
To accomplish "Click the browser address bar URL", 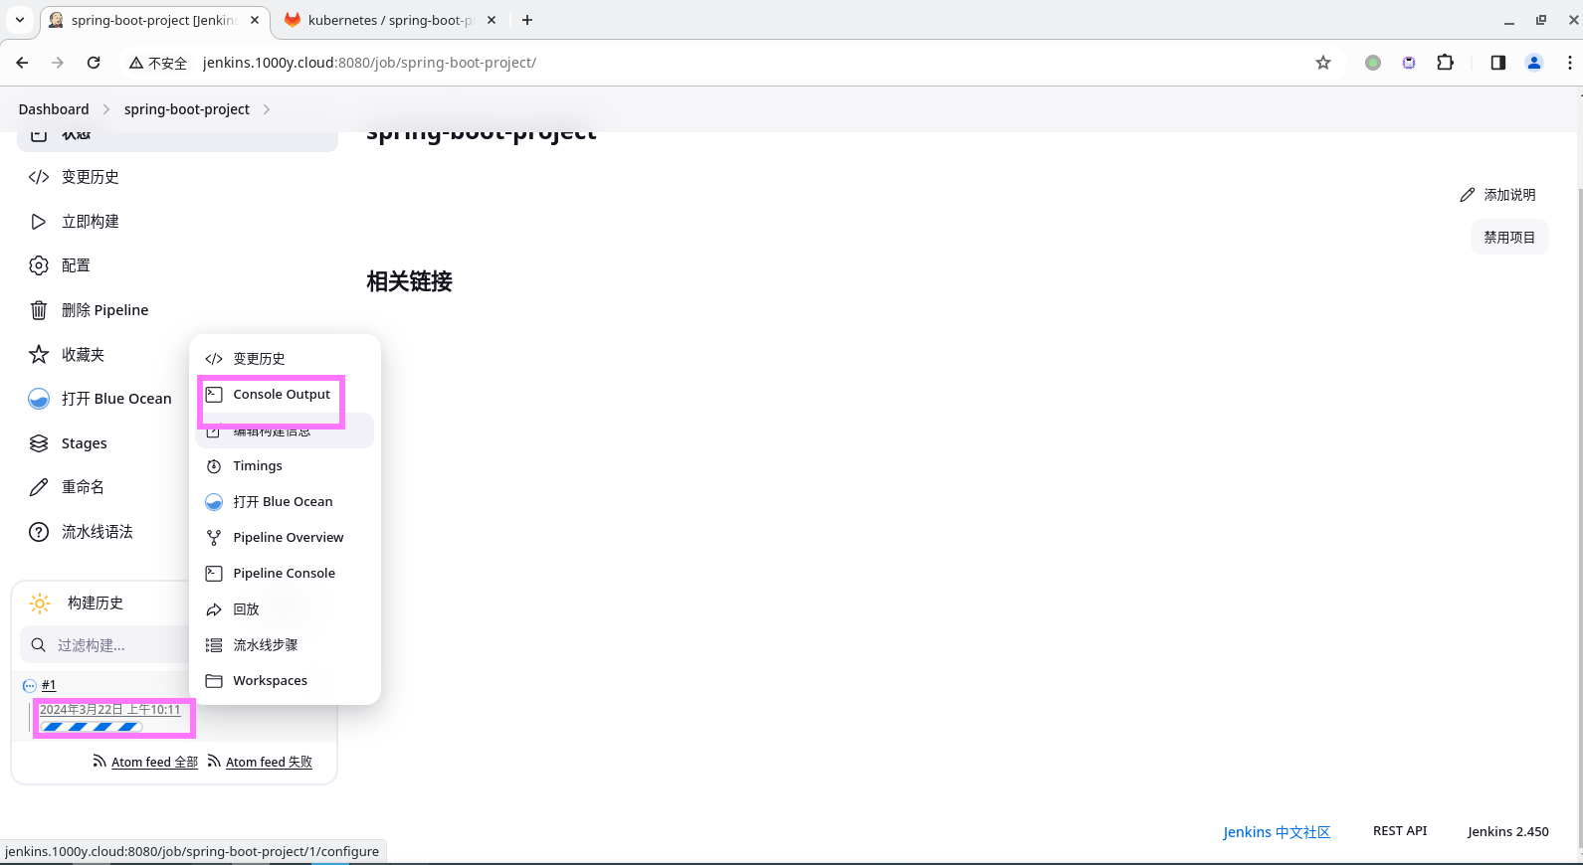I will coord(369,63).
